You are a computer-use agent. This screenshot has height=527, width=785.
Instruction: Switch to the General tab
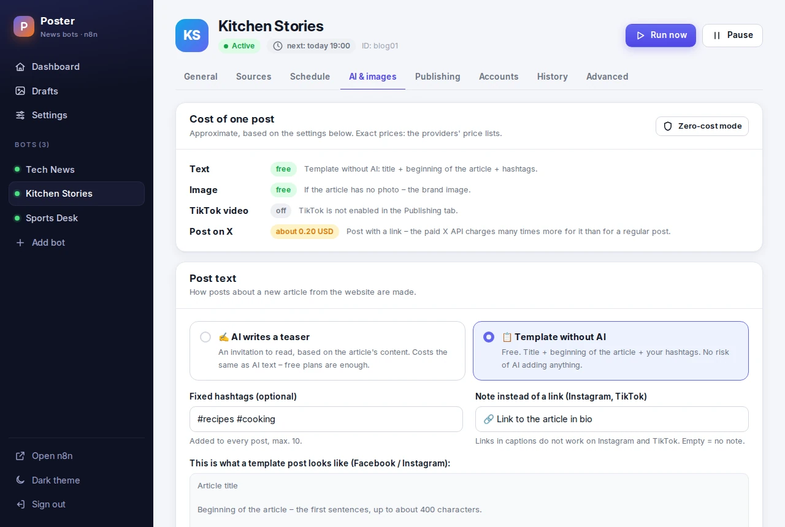click(x=201, y=77)
